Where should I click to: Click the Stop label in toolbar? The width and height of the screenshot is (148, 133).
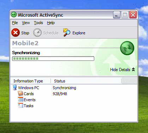click(x=25, y=33)
